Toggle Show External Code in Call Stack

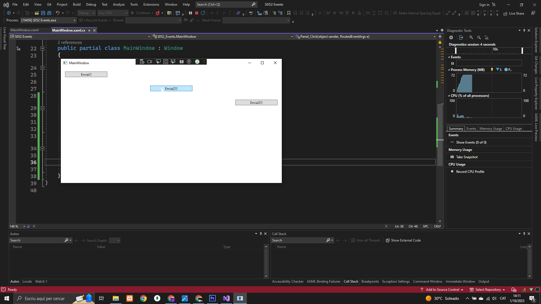(403, 240)
